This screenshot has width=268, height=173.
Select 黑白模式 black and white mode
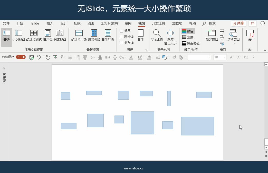[191, 43]
